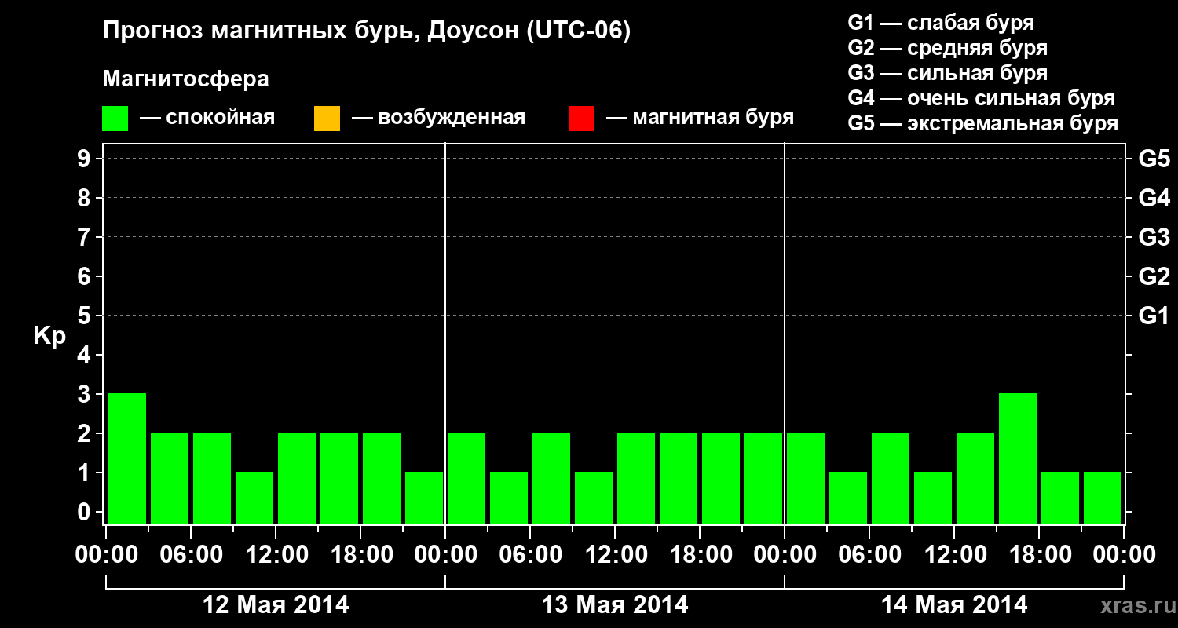The width and height of the screenshot is (1178, 628).
Task: Select the '13 Мая 2014' date label
Action: click(615, 604)
